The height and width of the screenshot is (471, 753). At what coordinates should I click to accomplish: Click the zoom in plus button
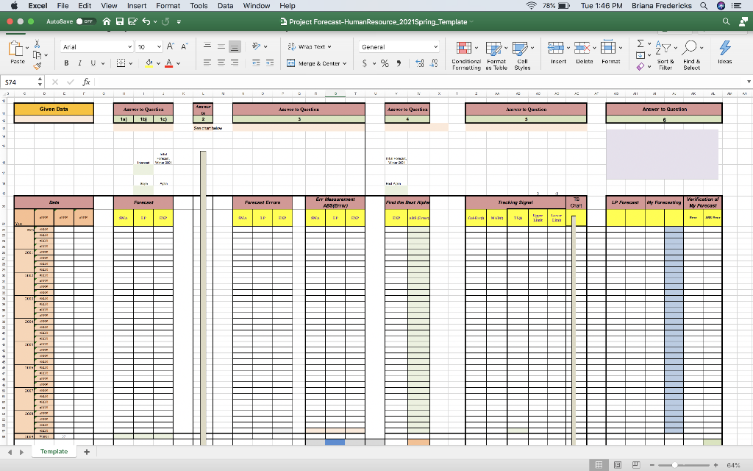tap(715, 465)
